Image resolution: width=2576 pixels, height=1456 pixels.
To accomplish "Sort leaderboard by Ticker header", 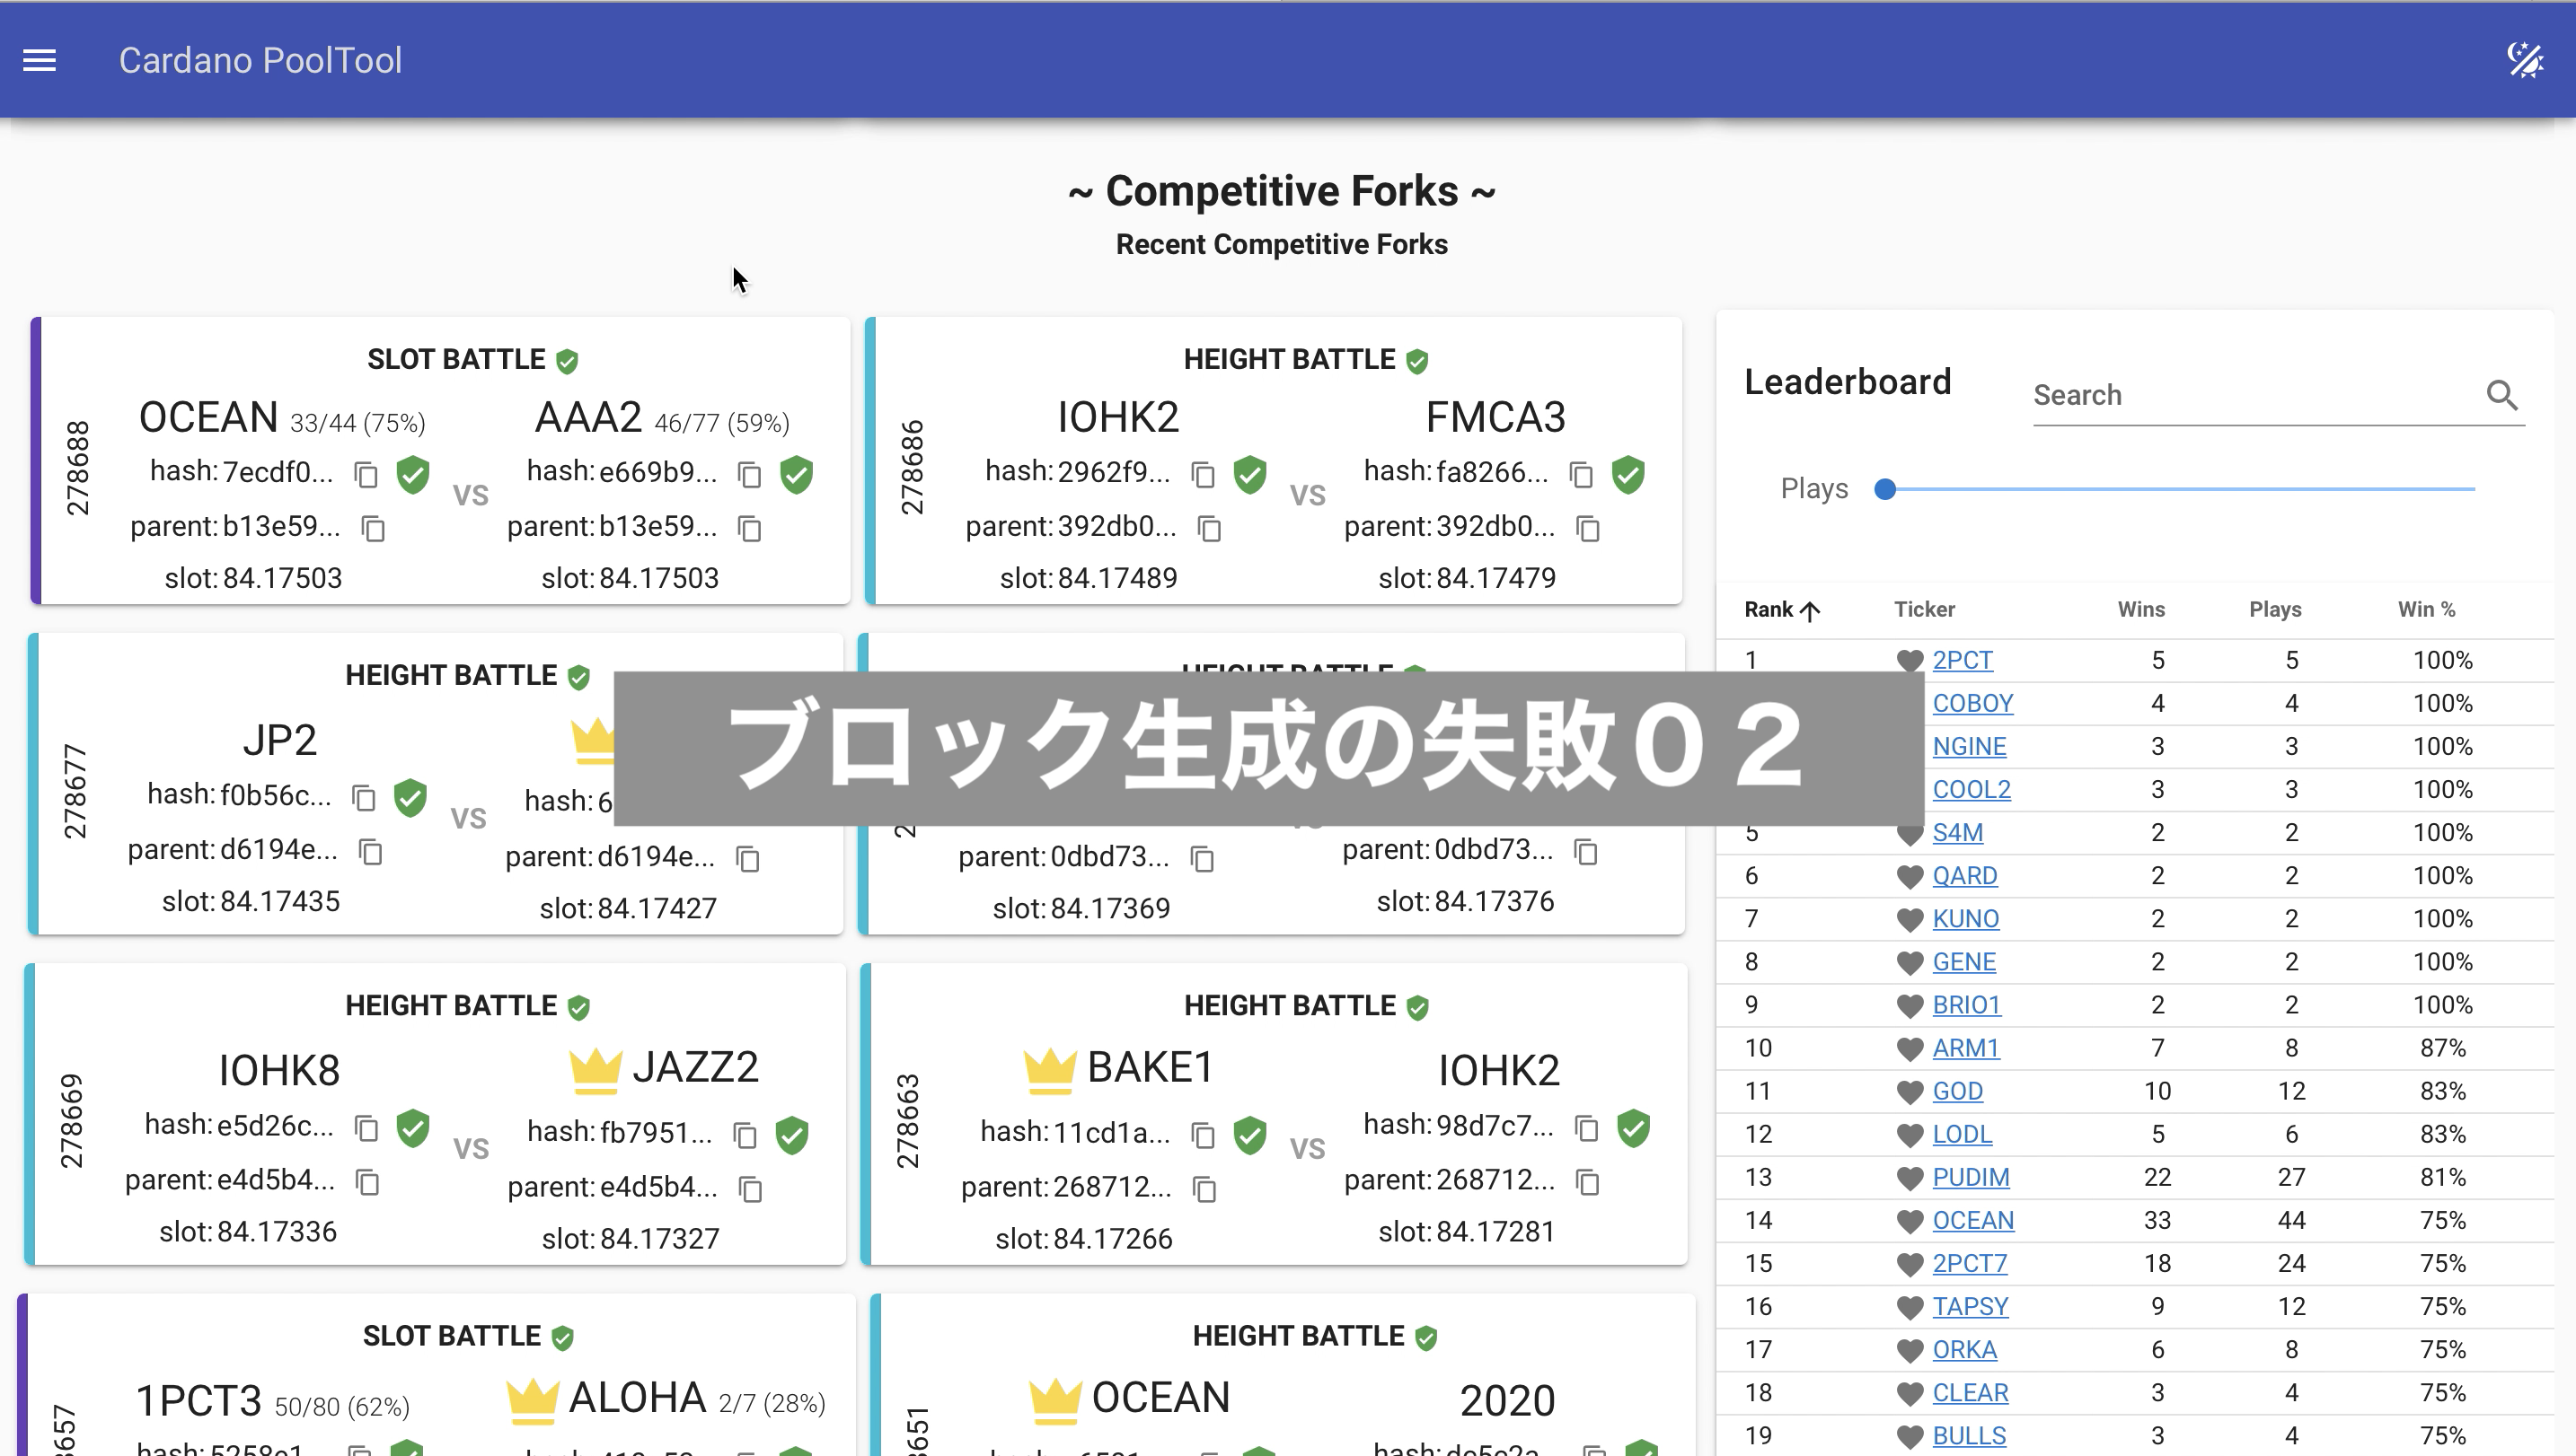I will click(x=1924, y=609).
